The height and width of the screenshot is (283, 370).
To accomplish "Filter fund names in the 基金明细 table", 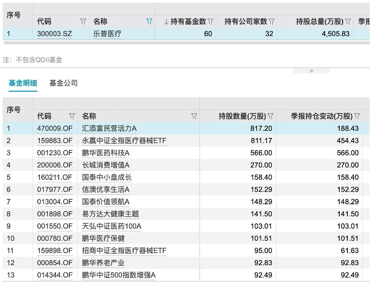I will click(x=195, y=116).
